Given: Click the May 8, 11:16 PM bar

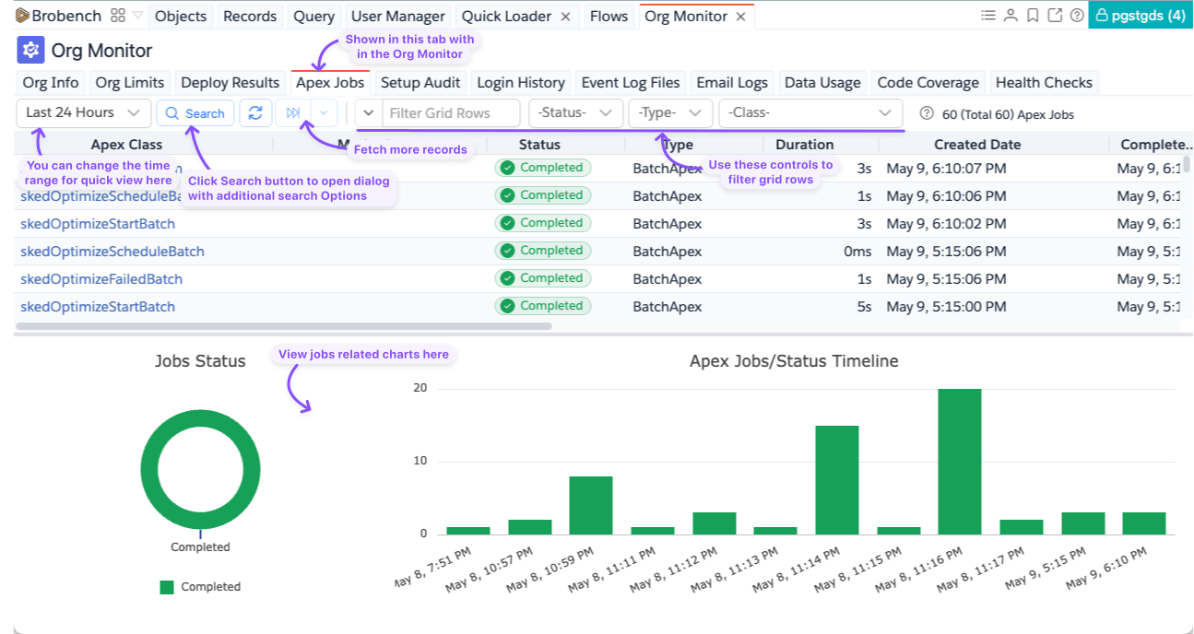Looking at the screenshot, I should [x=960, y=462].
